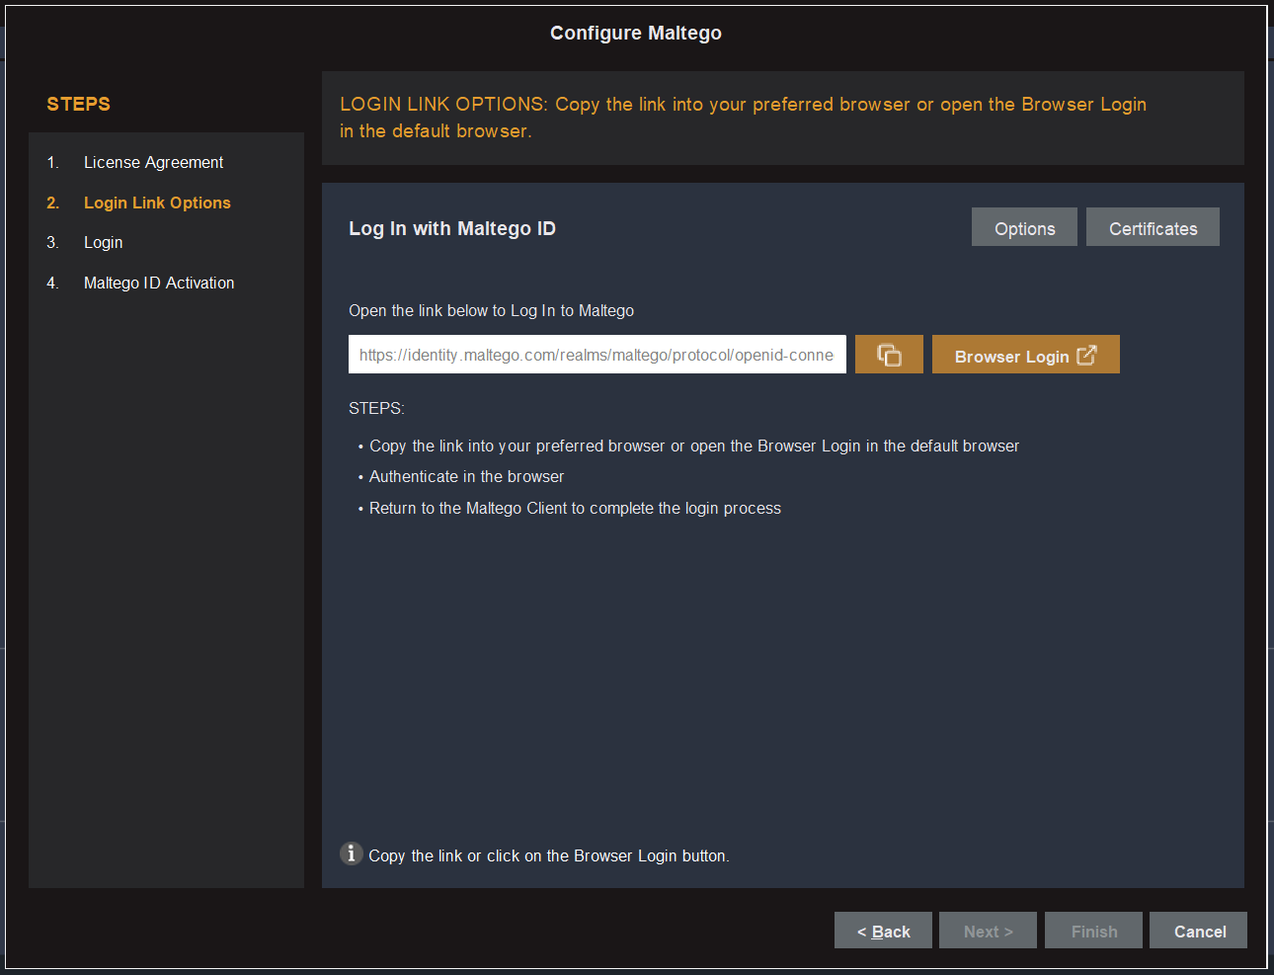The height and width of the screenshot is (975, 1274).
Task: Click the 'Log In with Maltego ID' heading
Action: [x=452, y=229]
